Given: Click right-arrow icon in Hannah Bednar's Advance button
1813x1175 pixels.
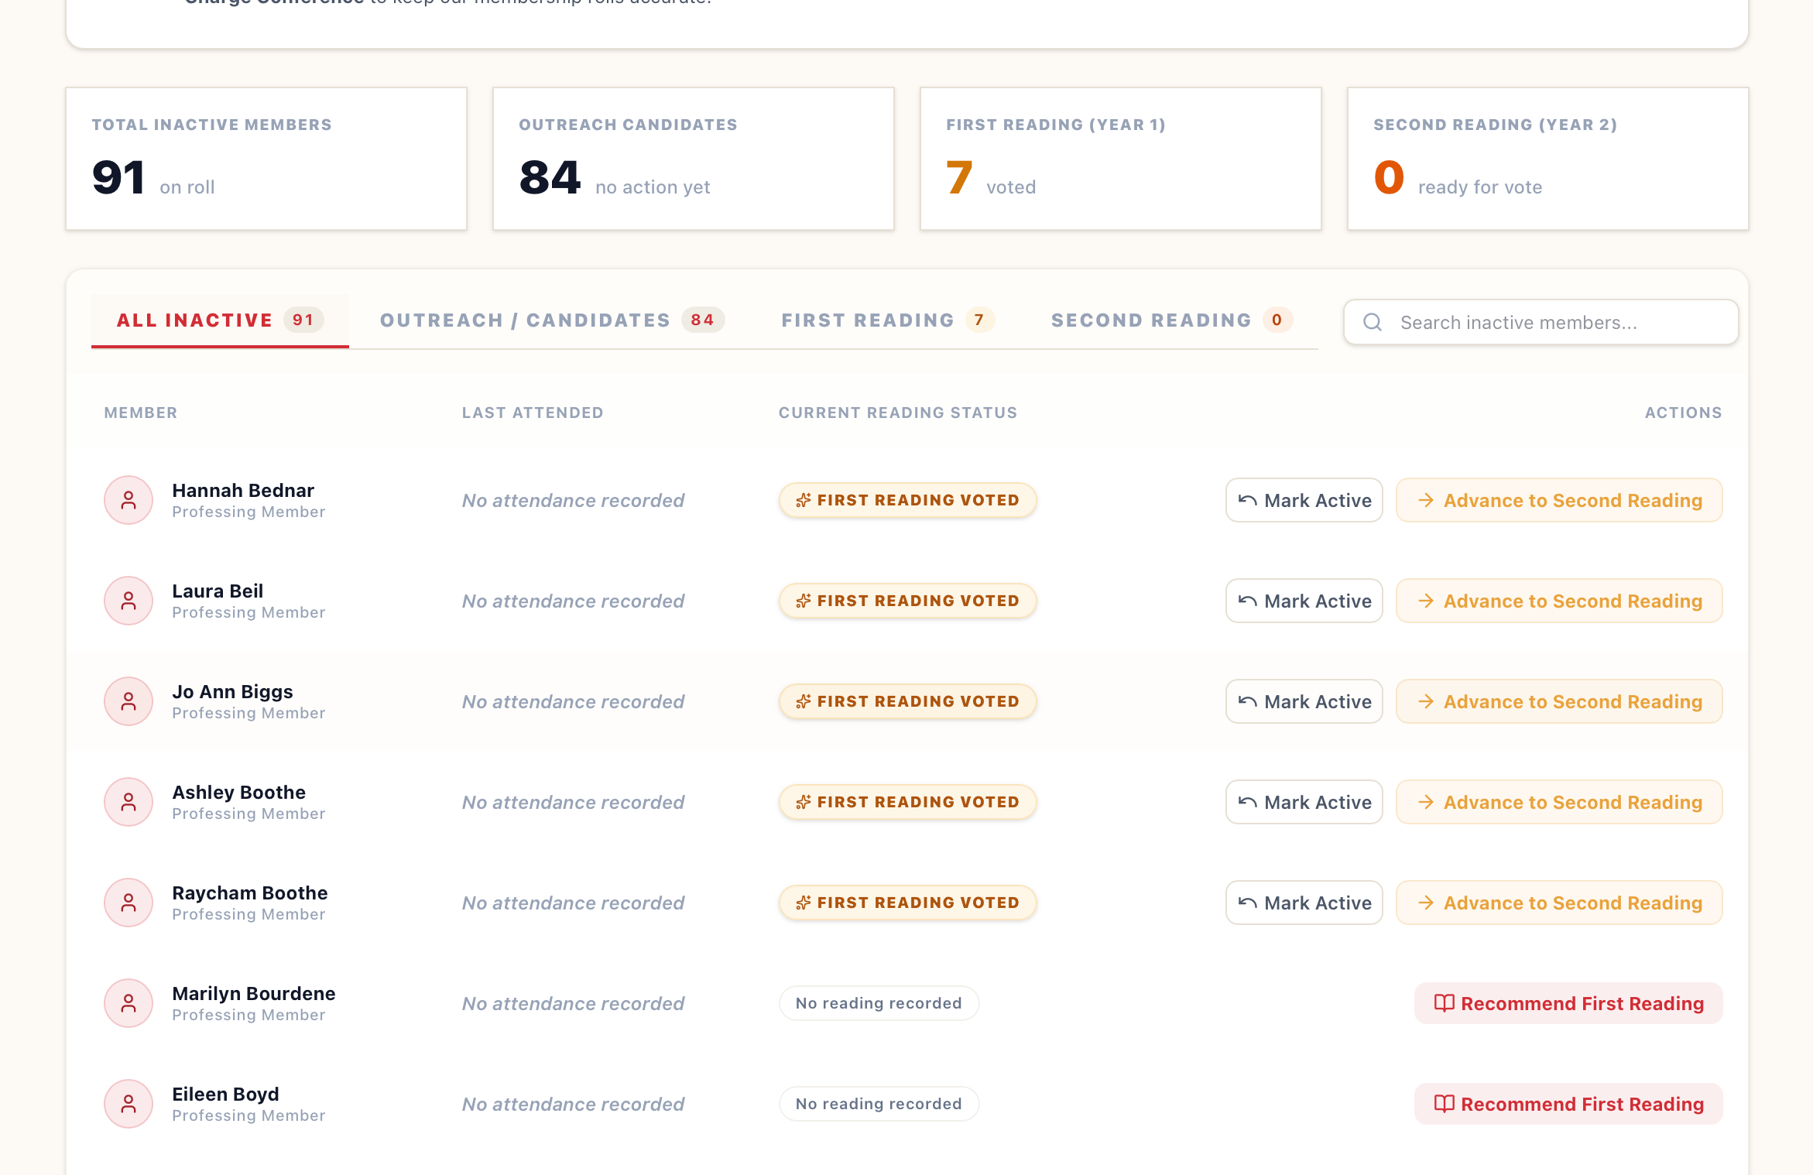Looking at the screenshot, I should [x=1426, y=500].
